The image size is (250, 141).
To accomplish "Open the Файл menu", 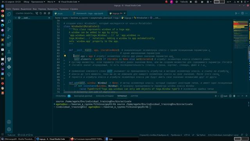I will 9,9.
